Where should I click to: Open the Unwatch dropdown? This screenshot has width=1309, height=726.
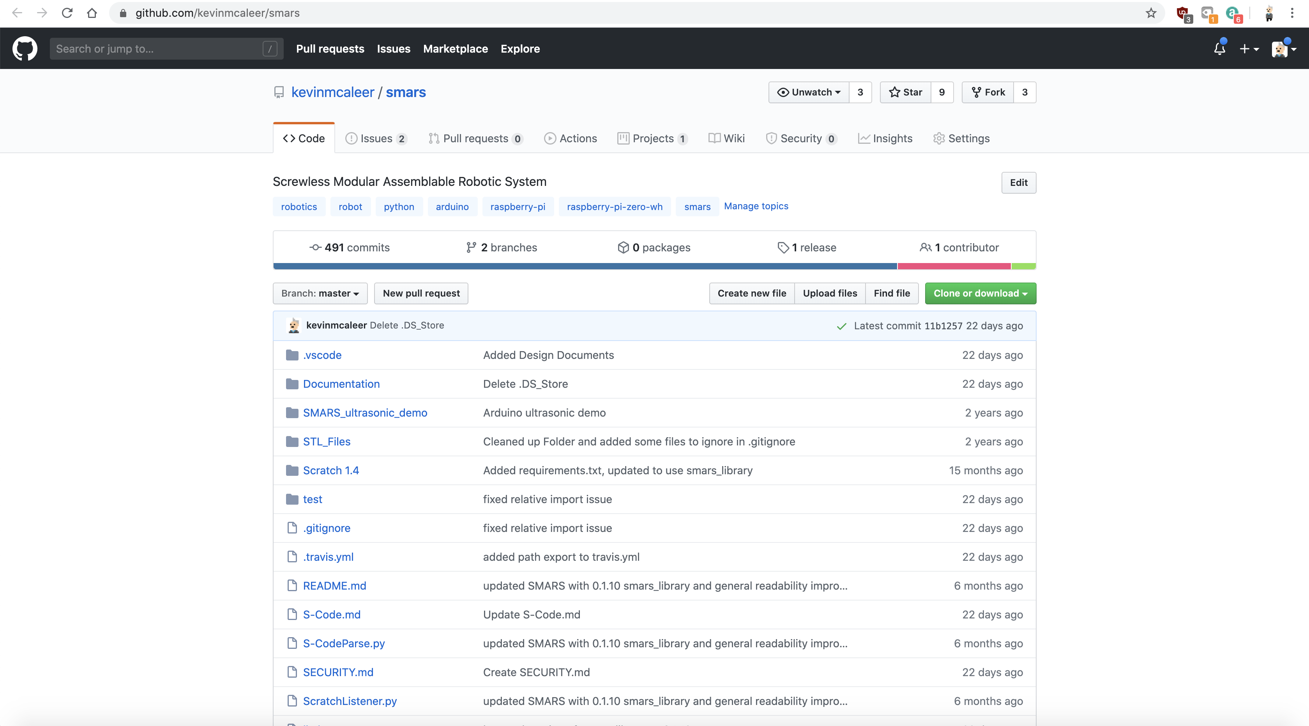[809, 92]
